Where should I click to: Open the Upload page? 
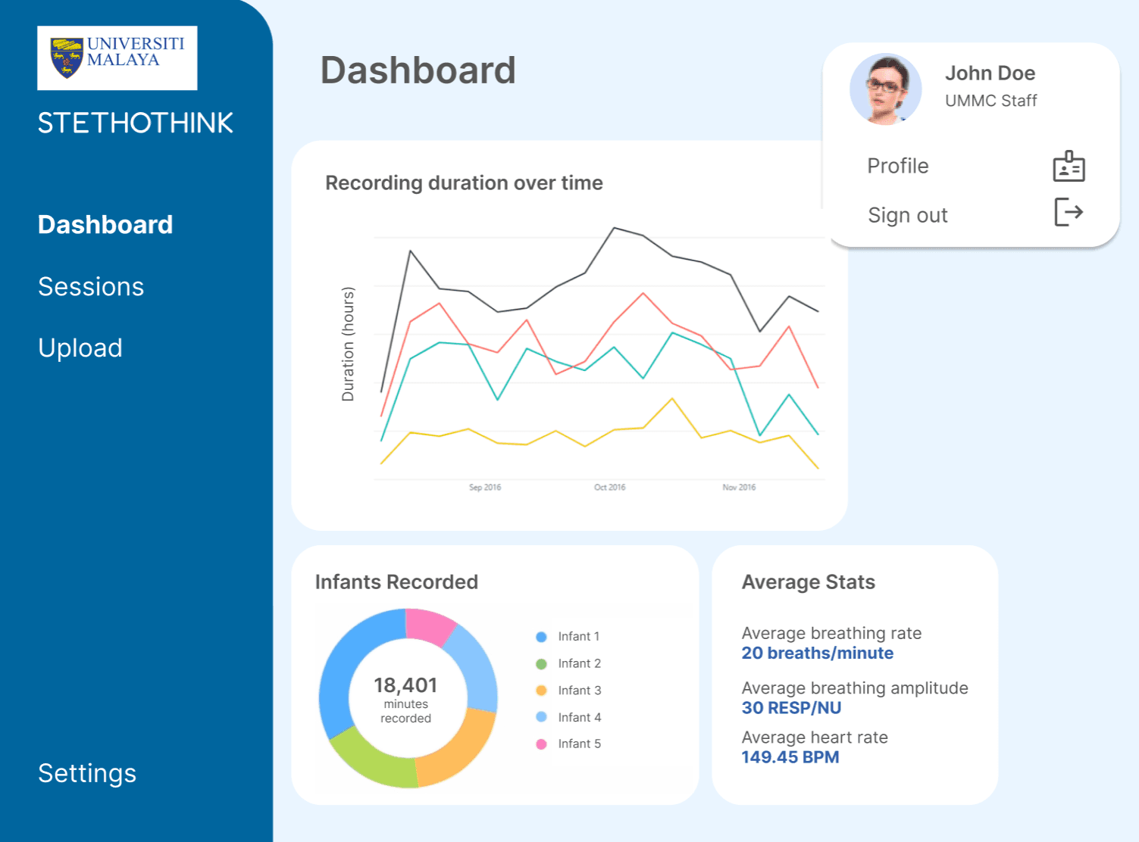pos(80,348)
